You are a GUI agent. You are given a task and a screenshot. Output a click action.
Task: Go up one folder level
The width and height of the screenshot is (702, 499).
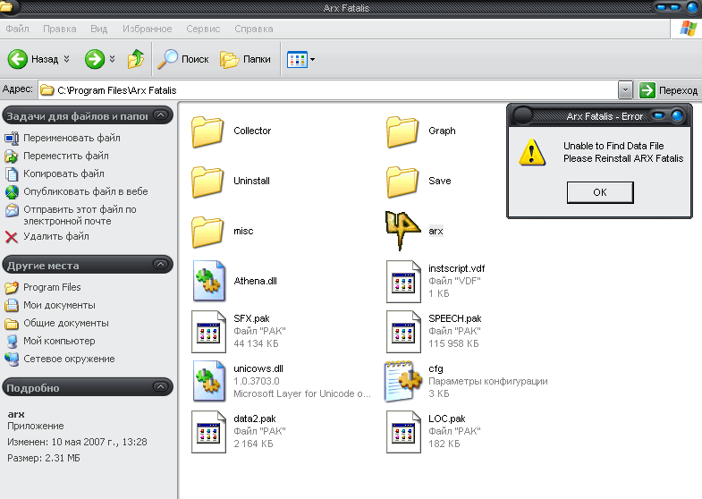pyautogui.click(x=136, y=59)
